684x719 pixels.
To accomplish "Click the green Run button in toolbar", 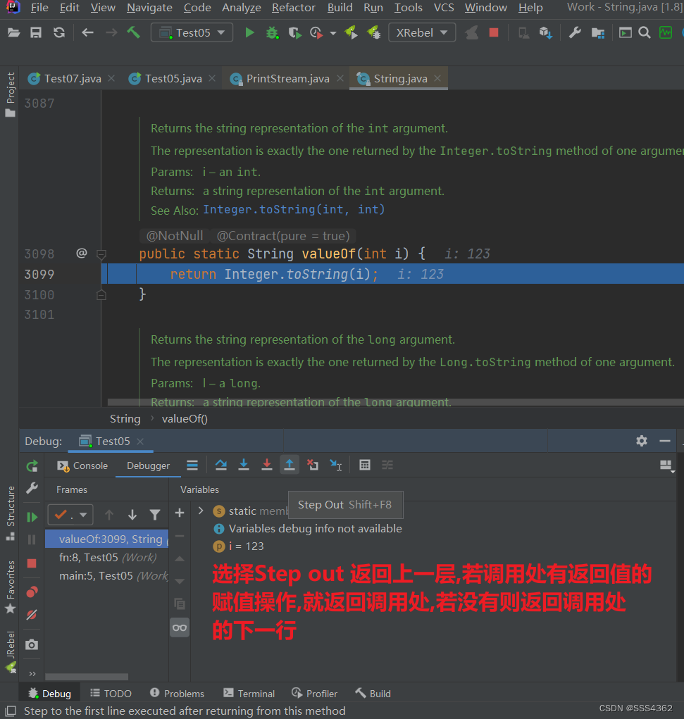I will [x=249, y=32].
